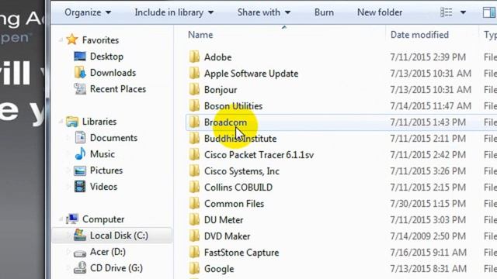The height and width of the screenshot is (279, 497).
Task: Click Cisco Packet Tracer folder icon
Action: point(194,155)
